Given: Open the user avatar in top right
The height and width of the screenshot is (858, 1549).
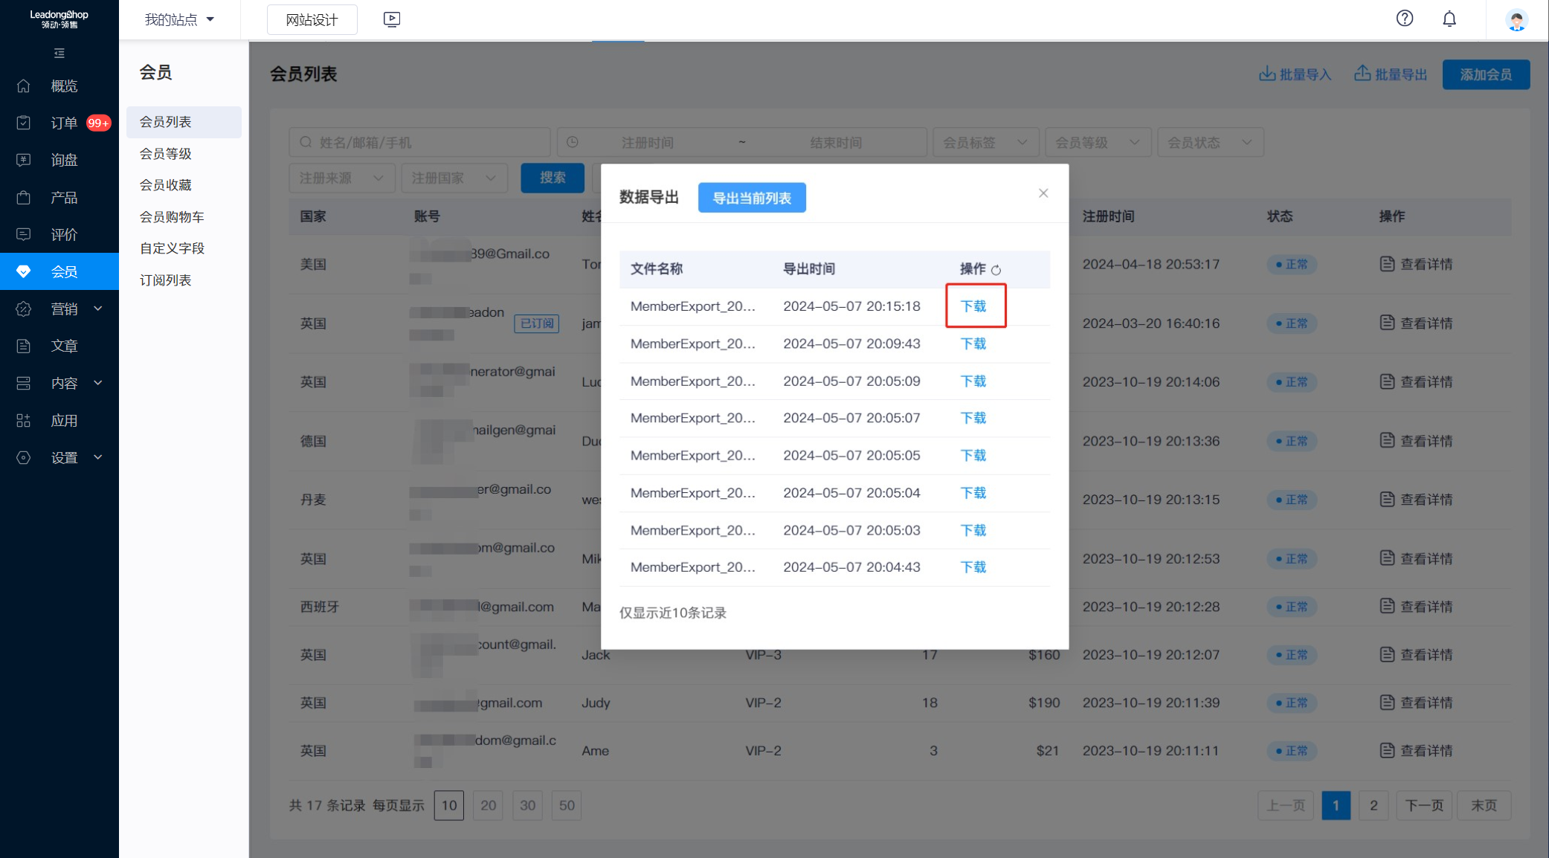Looking at the screenshot, I should 1516,20.
